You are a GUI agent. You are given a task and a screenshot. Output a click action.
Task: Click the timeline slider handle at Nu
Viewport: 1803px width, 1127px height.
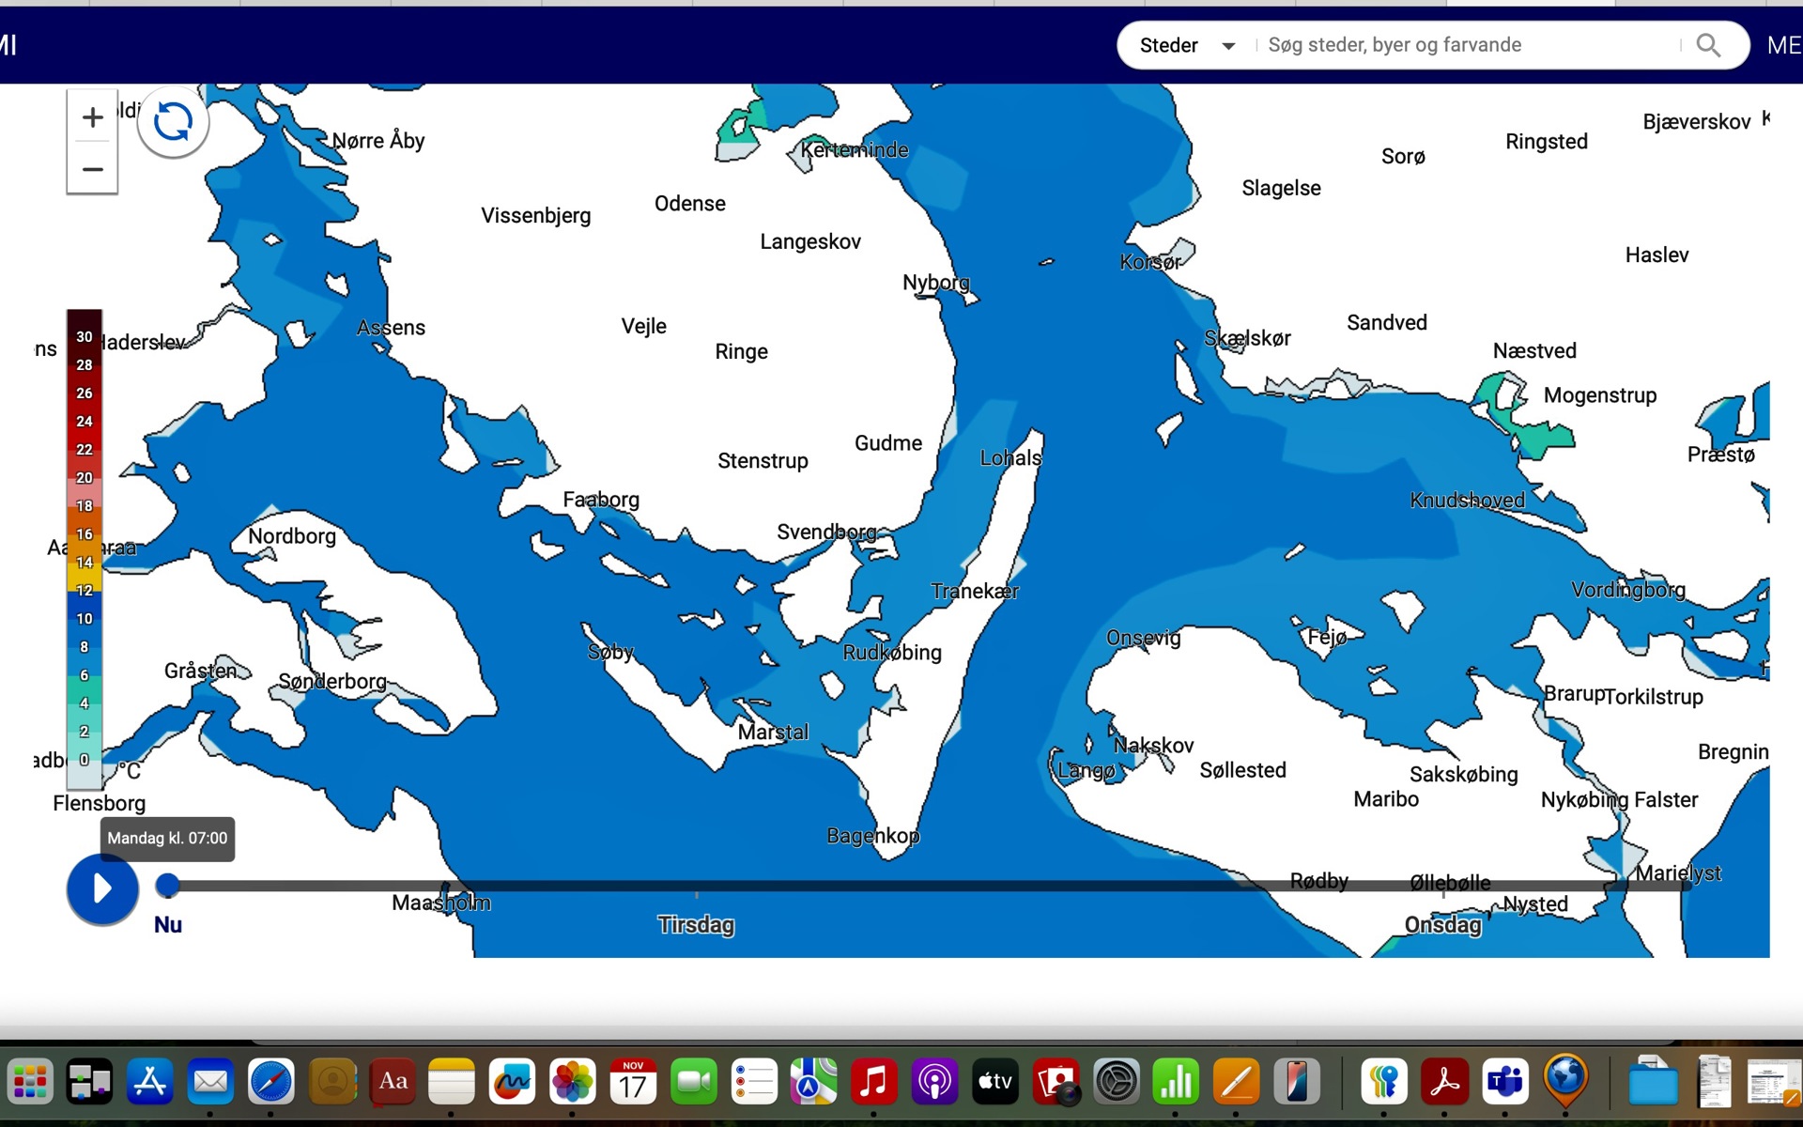point(167,885)
